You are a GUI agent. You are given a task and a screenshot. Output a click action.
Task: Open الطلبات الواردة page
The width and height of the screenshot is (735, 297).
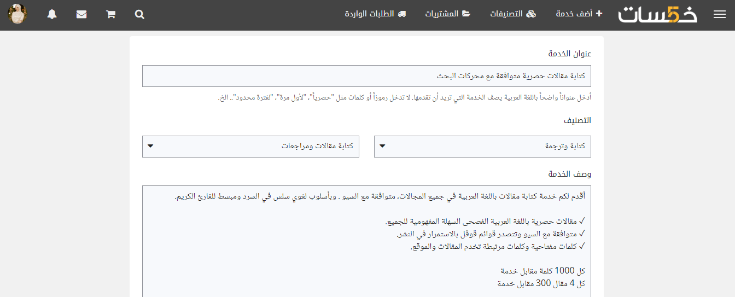click(375, 14)
